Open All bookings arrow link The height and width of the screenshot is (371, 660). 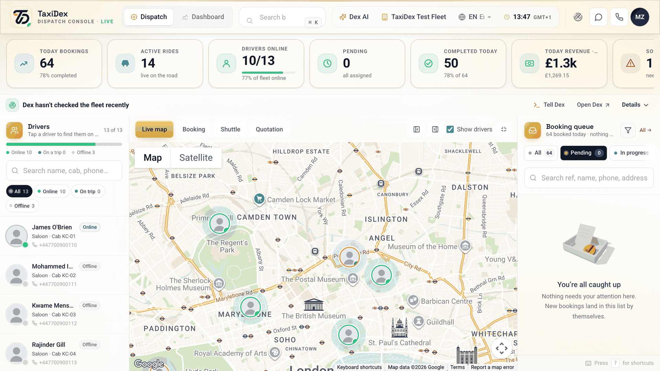click(645, 130)
